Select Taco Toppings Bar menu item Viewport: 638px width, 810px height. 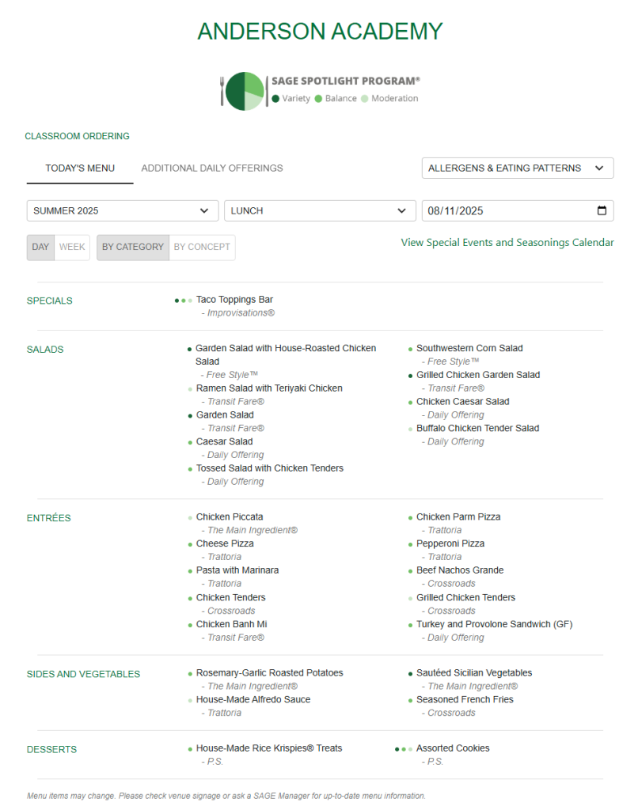coord(234,300)
